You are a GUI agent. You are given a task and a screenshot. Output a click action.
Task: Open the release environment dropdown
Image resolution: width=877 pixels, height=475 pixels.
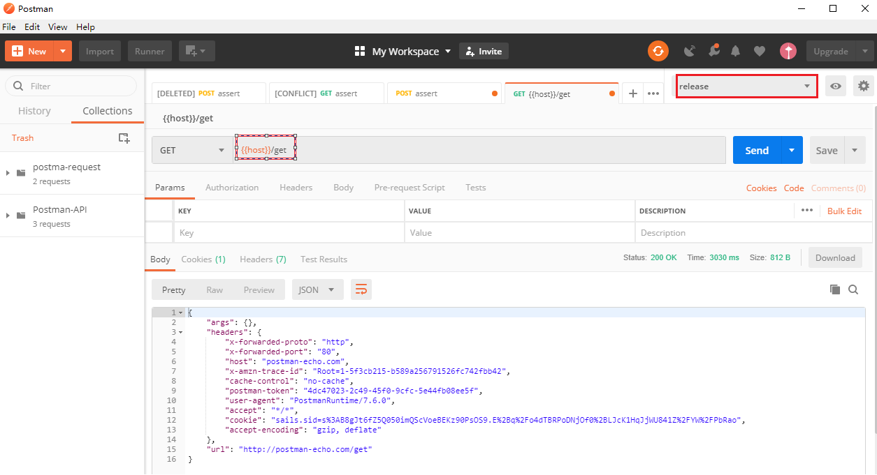point(746,86)
